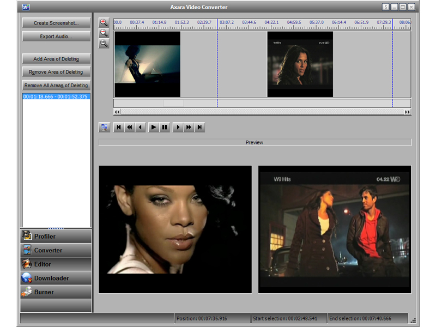Play the video
Image resolution: width=436 pixels, height=327 pixels.
pos(154,128)
